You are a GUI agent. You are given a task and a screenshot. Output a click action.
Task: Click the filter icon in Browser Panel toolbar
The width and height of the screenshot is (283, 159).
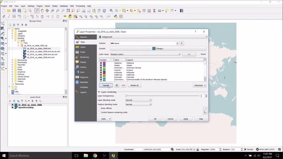point(18,25)
